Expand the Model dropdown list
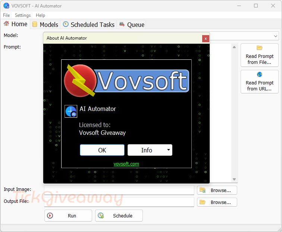 point(275,36)
